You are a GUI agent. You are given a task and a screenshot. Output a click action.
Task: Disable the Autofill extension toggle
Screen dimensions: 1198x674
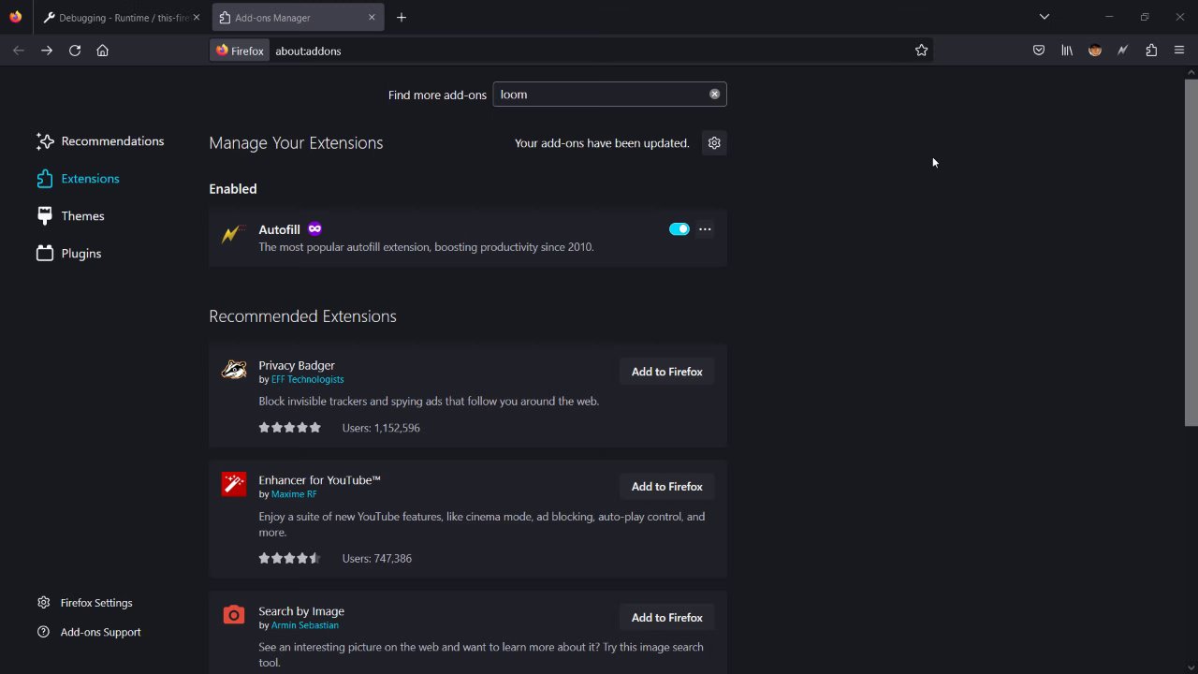click(x=679, y=229)
